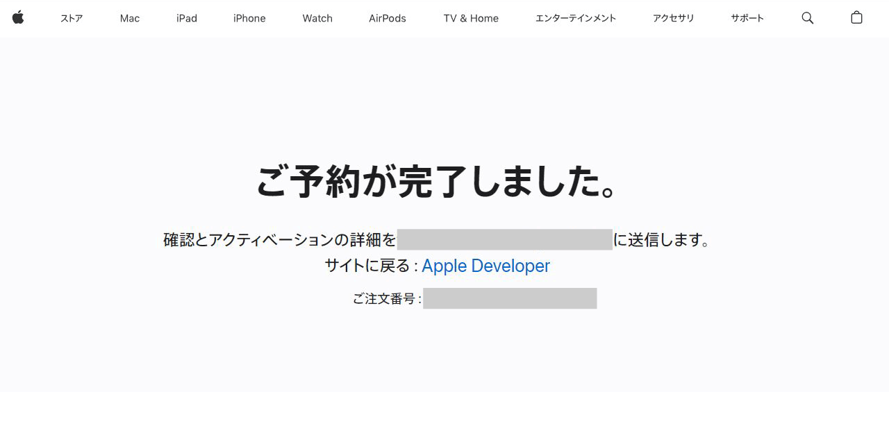This screenshot has width=889, height=444.
Task: Open the ストア menu item
Action: pyautogui.click(x=72, y=19)
